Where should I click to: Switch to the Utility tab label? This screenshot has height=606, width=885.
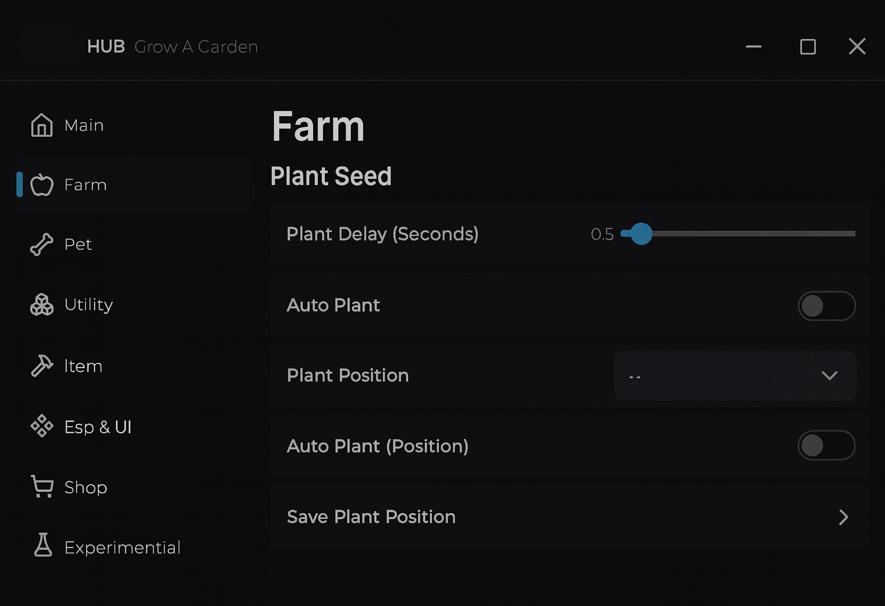point(88,305)
